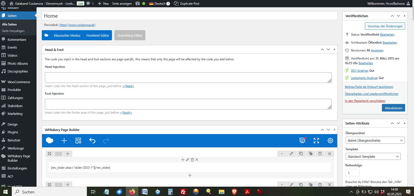Paste into the rev_slider row using clipboard icon
Viewport: 414px width, 196px height.
320,154
